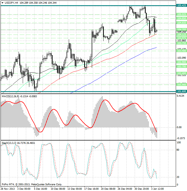Image resolution: width=187 pixels, height=191 pixels.
Task: Click the 20 Dec 08:00 time label
Action: point(108,189)
